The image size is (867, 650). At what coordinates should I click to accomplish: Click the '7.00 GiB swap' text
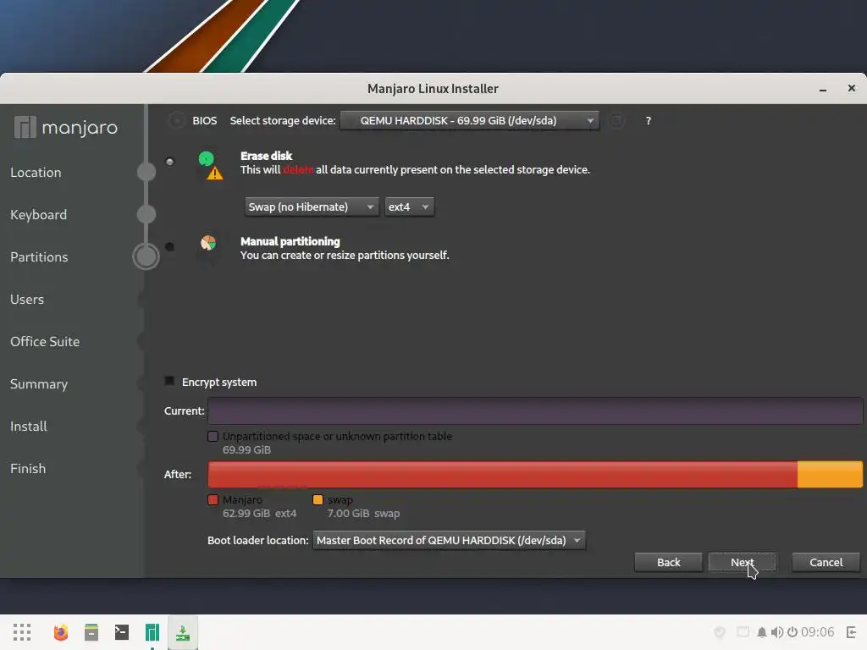[363, 514]
